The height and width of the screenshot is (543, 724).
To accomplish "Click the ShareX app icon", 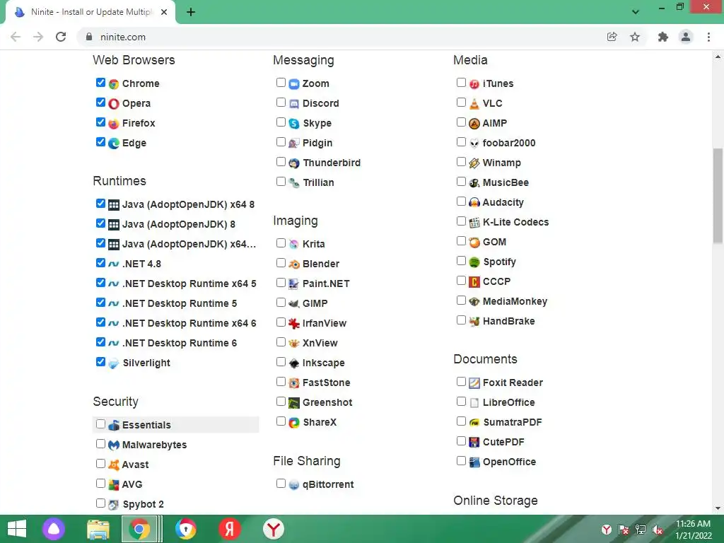I will [x=294, y=423].
